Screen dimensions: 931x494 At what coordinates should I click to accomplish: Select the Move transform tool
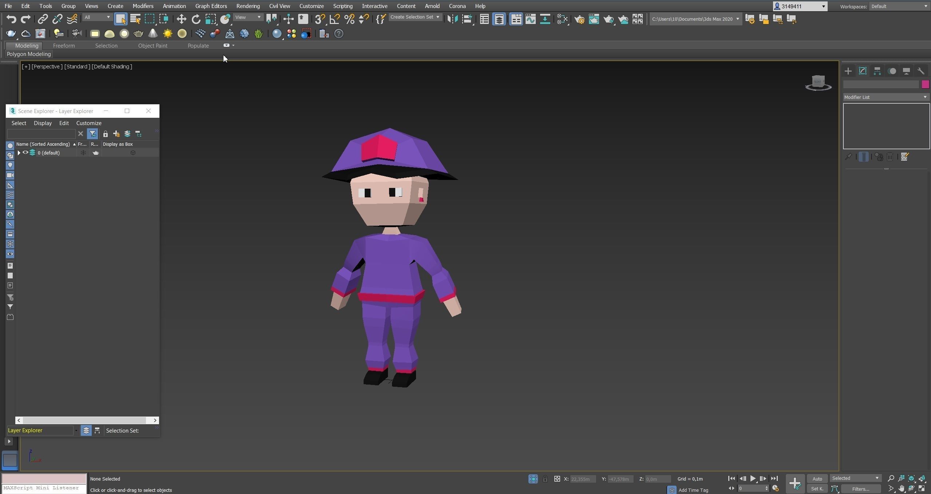point(181,19)
